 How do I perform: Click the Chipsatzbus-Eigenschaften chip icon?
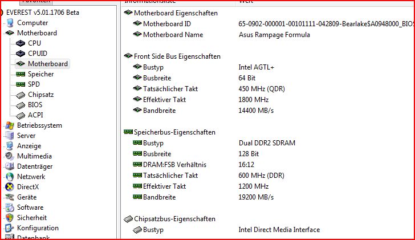128,219
